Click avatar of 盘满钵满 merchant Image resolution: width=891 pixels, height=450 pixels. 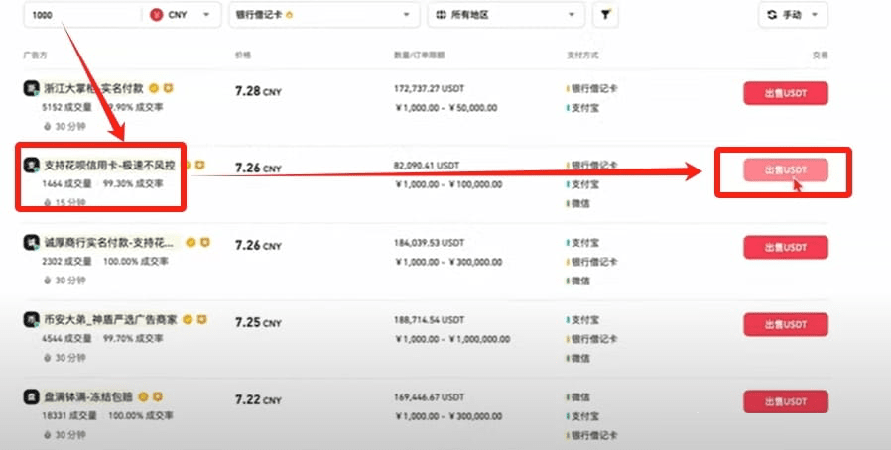pyautogui.click(x=31, y=397)
